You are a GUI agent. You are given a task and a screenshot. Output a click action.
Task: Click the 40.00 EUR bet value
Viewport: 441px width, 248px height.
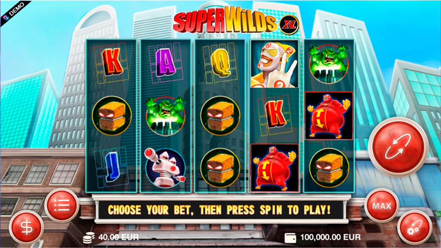pos(118,237)
